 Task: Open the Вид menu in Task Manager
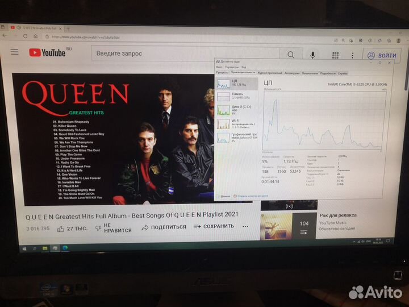point(244,67)
